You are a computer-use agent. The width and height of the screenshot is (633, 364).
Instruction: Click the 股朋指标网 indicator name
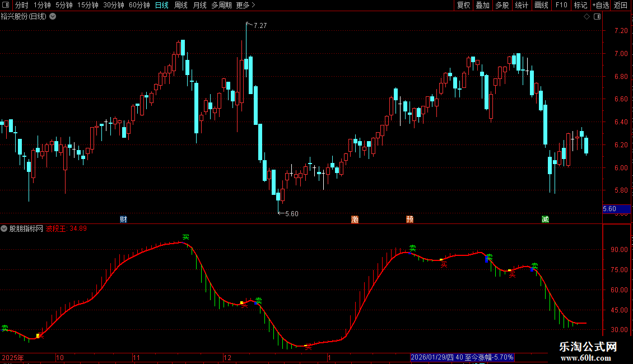pos(26,228)
